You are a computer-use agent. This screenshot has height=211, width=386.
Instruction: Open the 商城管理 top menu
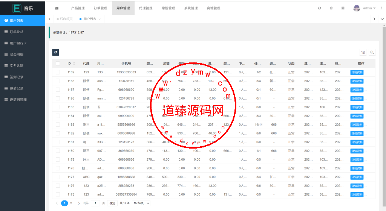pos(214,8)
